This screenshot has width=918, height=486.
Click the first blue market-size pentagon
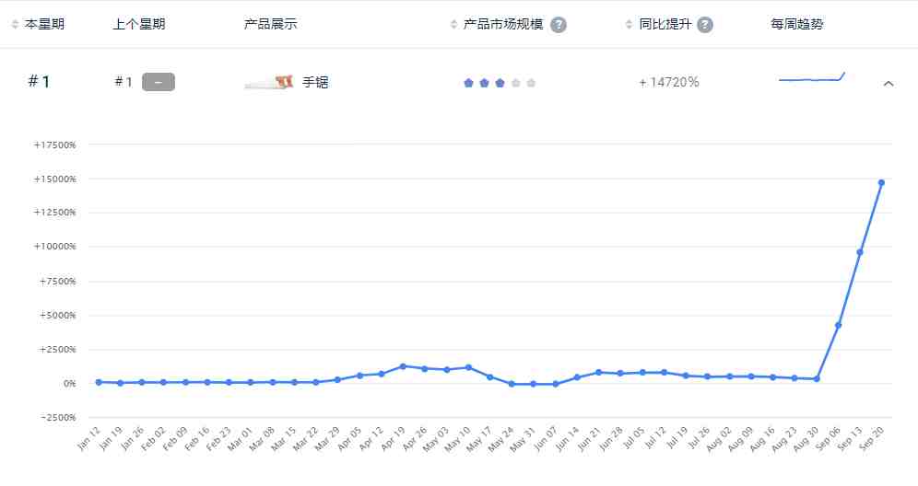[468, 83]
